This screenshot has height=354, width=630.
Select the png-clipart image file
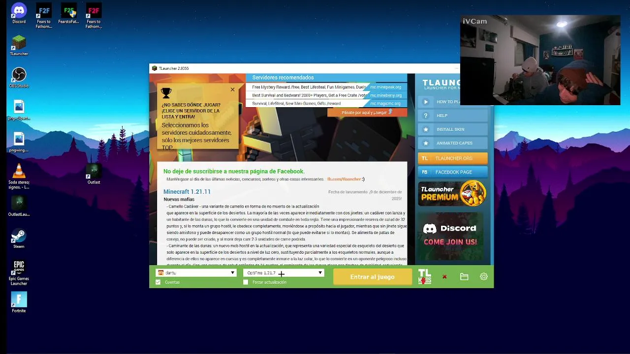tap(19, 110)
